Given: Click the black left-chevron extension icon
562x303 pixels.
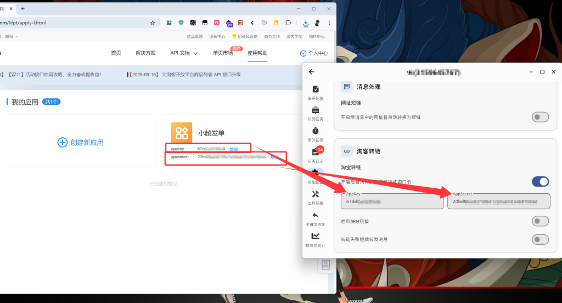Looking at the screenshot, I should (252, 23).
